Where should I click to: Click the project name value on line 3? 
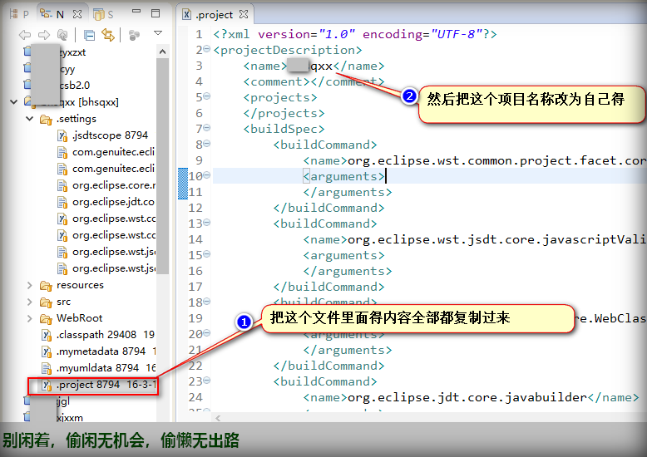click(x=310, y=66)
